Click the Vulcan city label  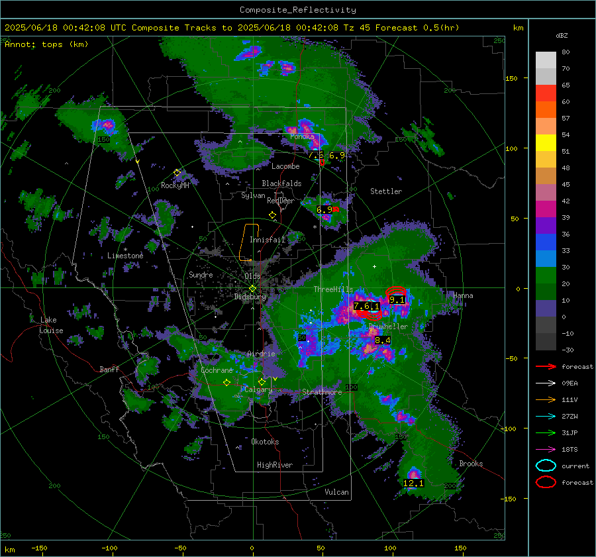336,492
